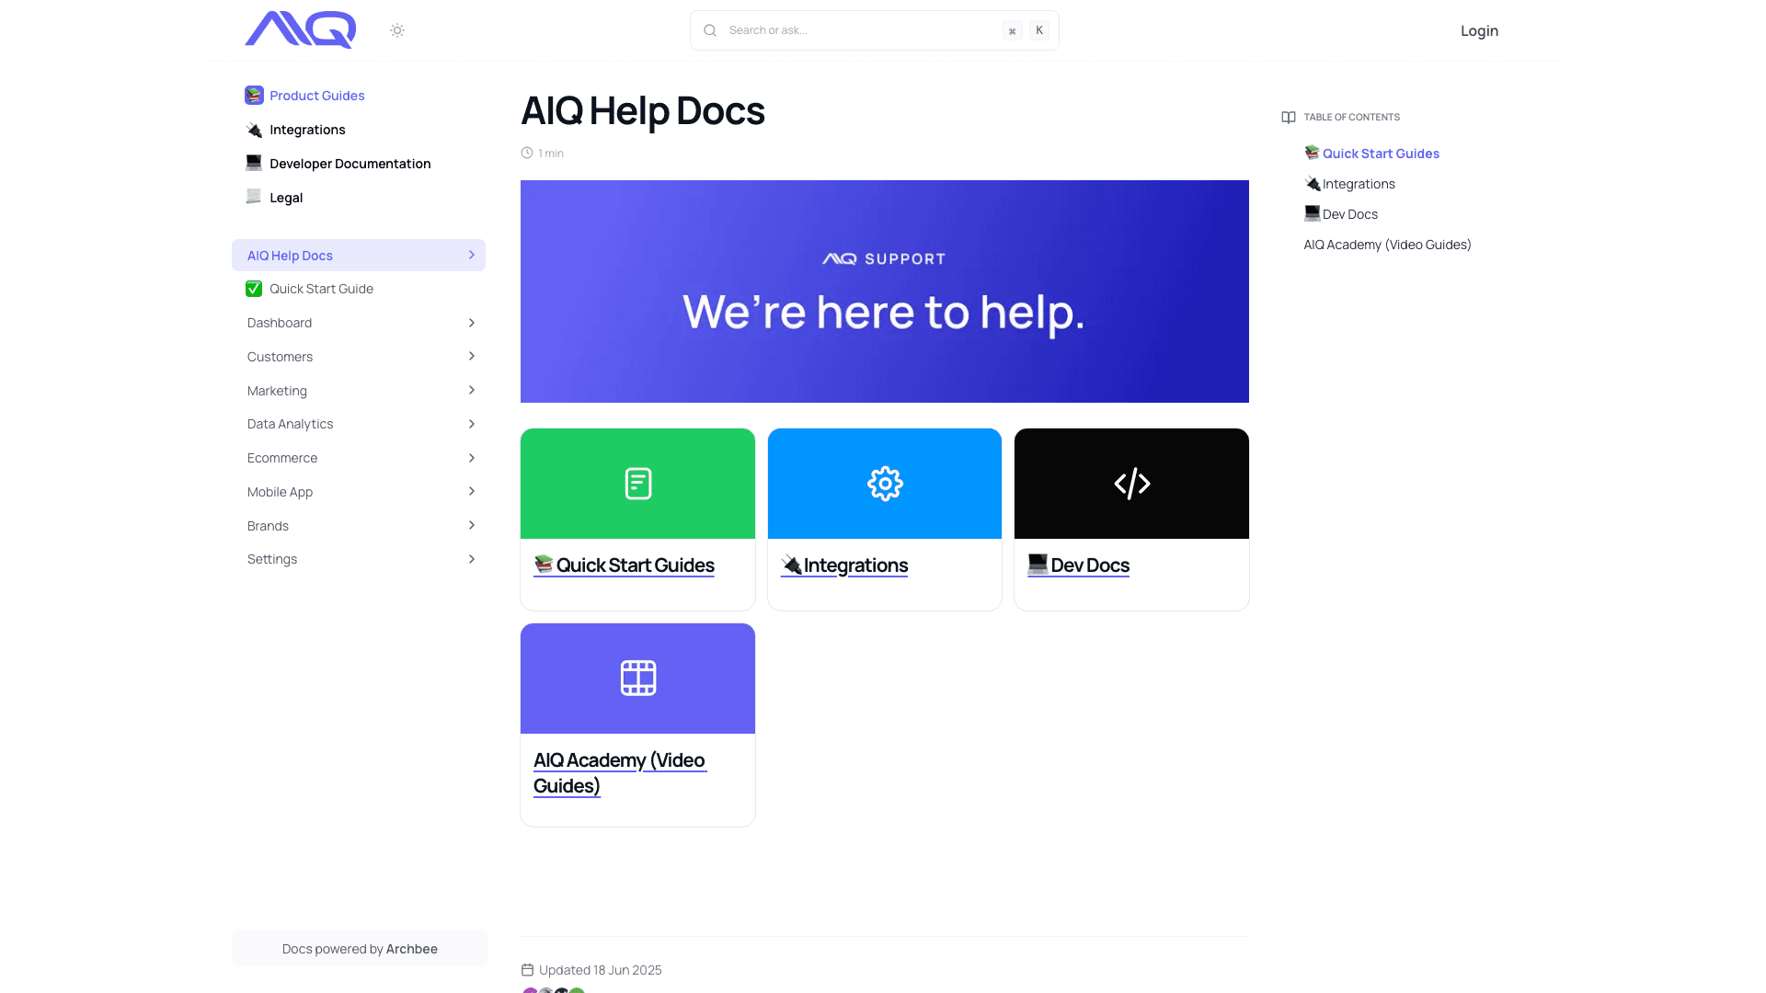This screenshot has width=1766, height=993.
Task: Click the purple contributor avatar below Updated date
Action: pyautogui.click(x=532, y=991)
